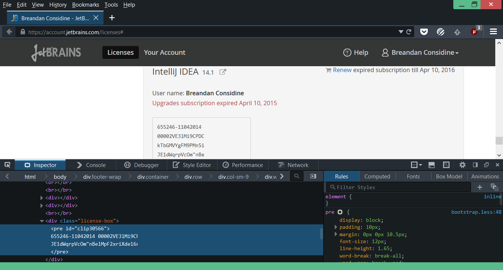The width and height of the screenshot is (503, 270).
Task: Open the Performance tab
Action: point(242,165)
